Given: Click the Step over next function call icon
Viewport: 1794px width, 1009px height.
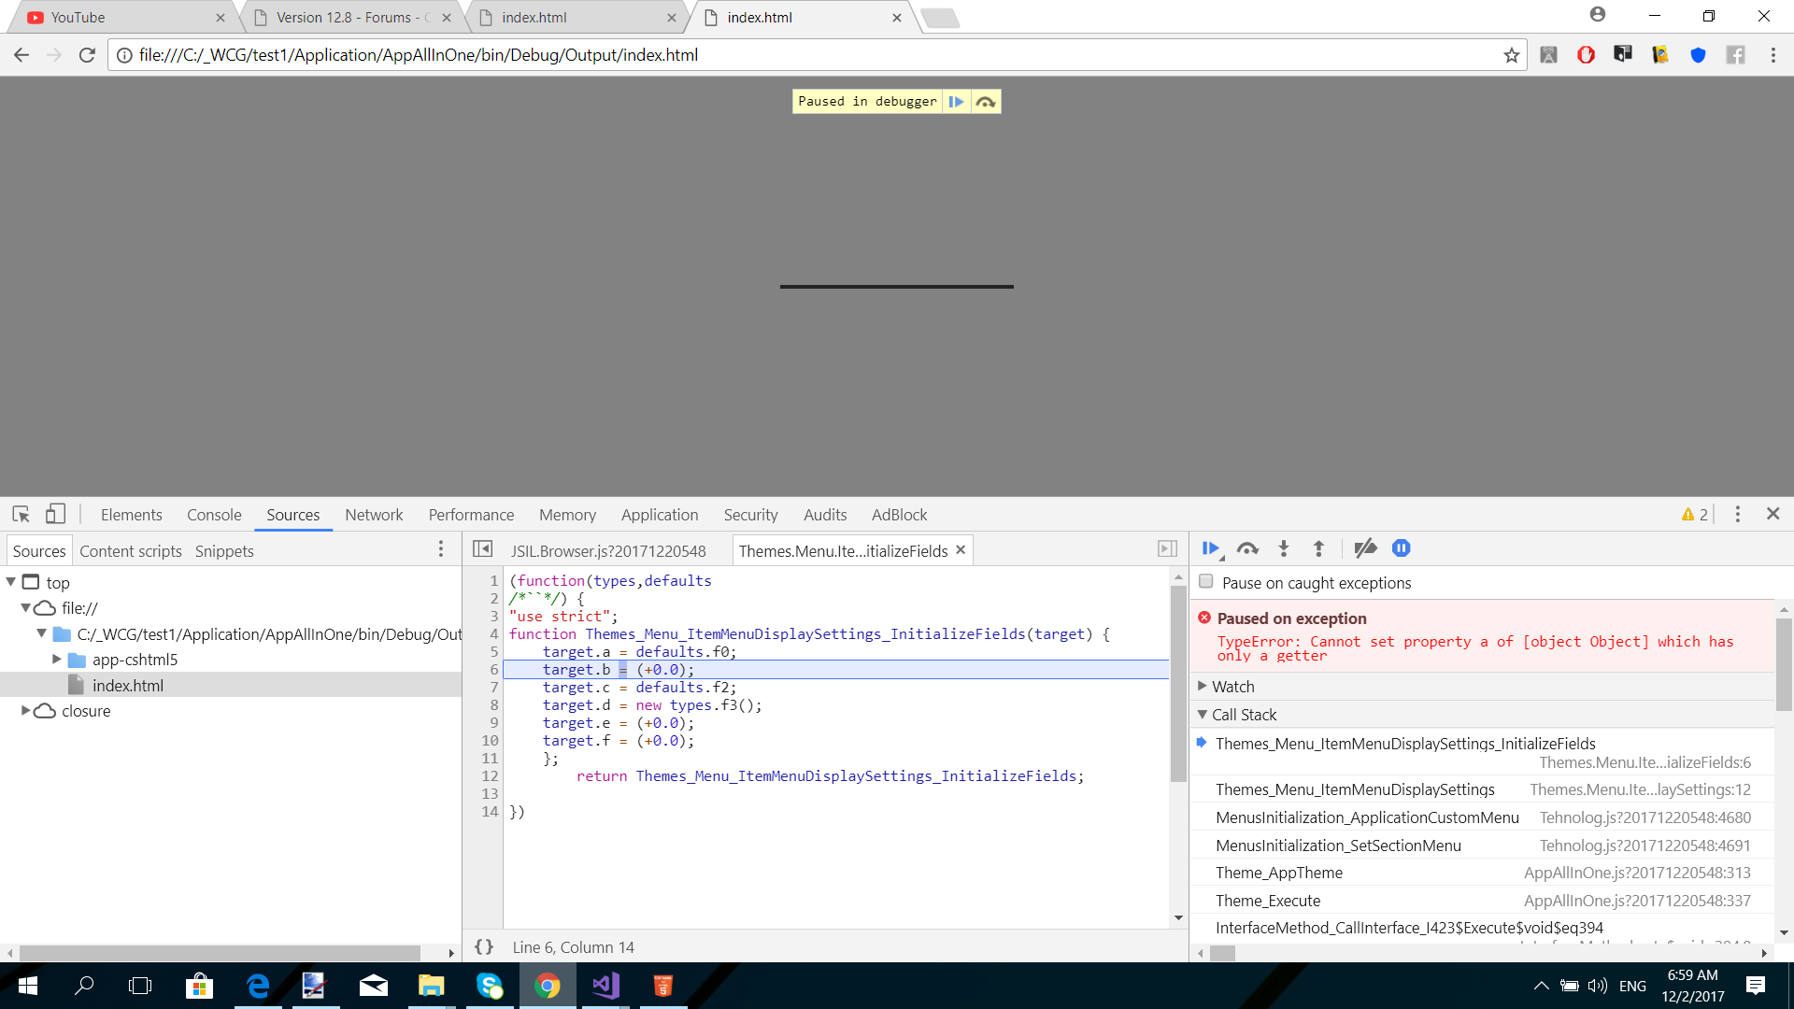Looking at the screenshot, I should coord(1247,548).
